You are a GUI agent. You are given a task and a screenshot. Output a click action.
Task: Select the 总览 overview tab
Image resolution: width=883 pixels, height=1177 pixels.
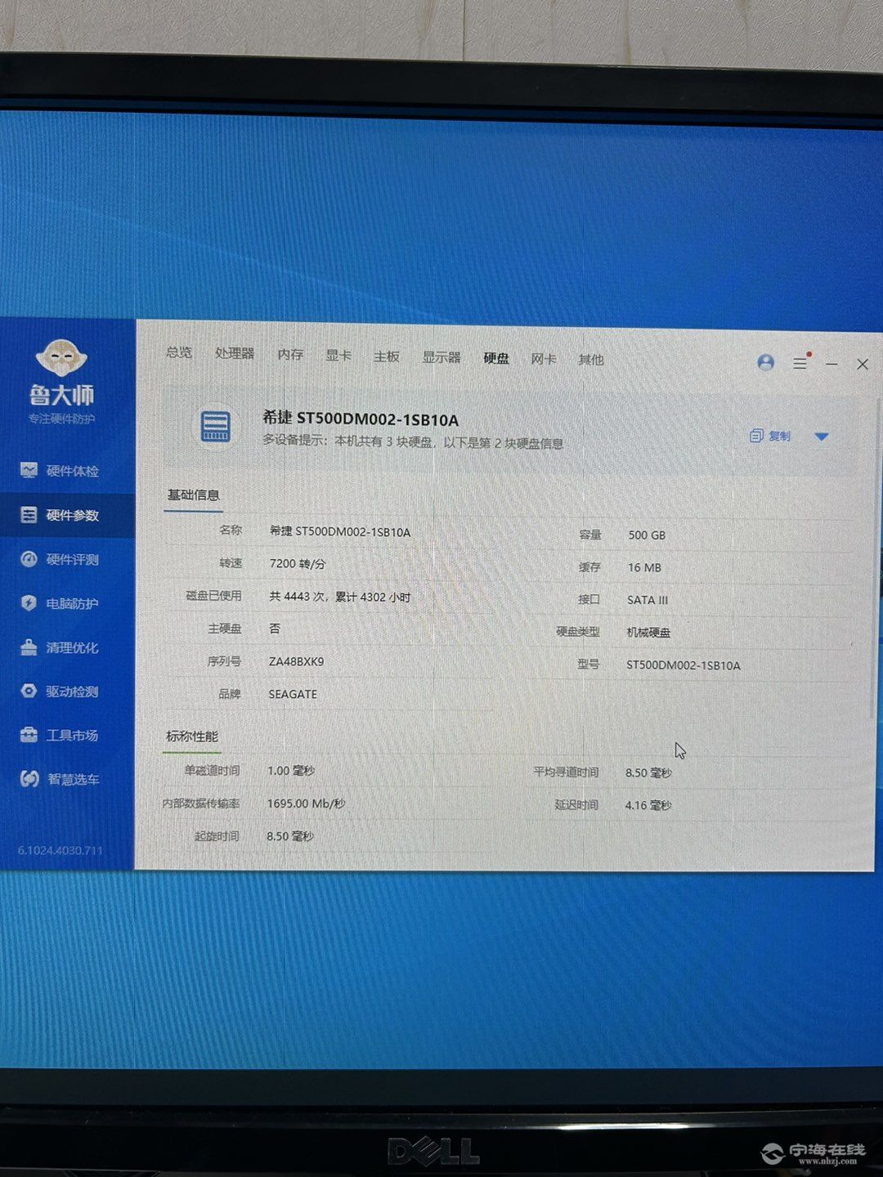point(179,352)
